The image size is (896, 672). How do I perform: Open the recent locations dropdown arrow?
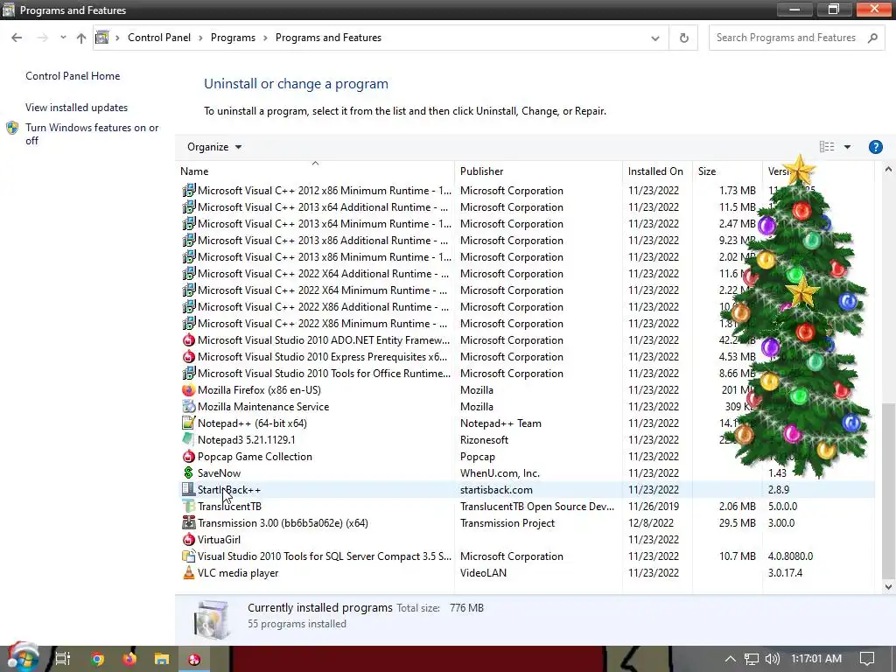coord(63,38)
